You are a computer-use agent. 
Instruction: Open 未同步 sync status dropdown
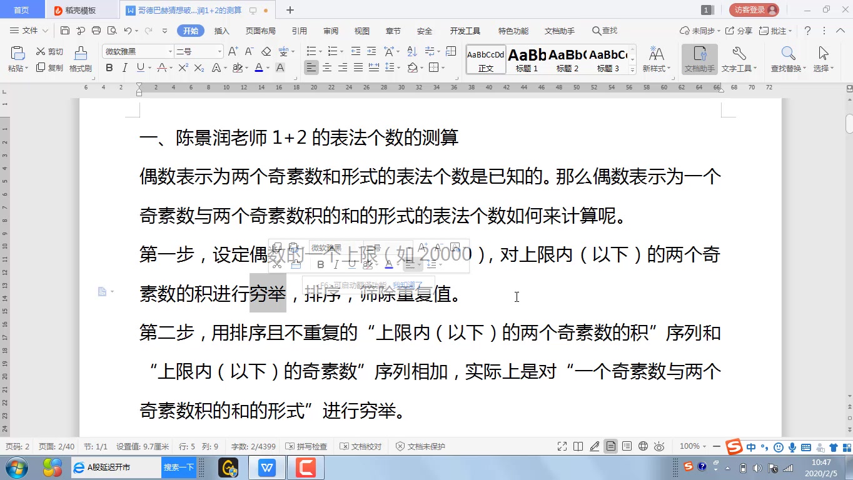click(x=700, y=31)
